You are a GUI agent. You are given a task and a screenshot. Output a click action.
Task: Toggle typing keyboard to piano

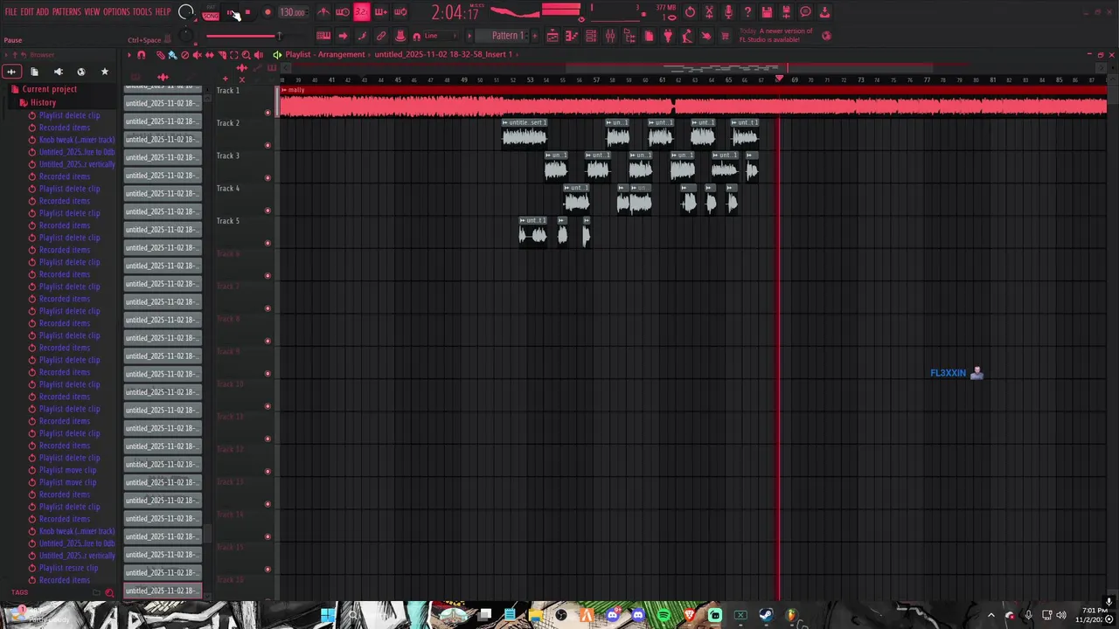tap(323, 36)
